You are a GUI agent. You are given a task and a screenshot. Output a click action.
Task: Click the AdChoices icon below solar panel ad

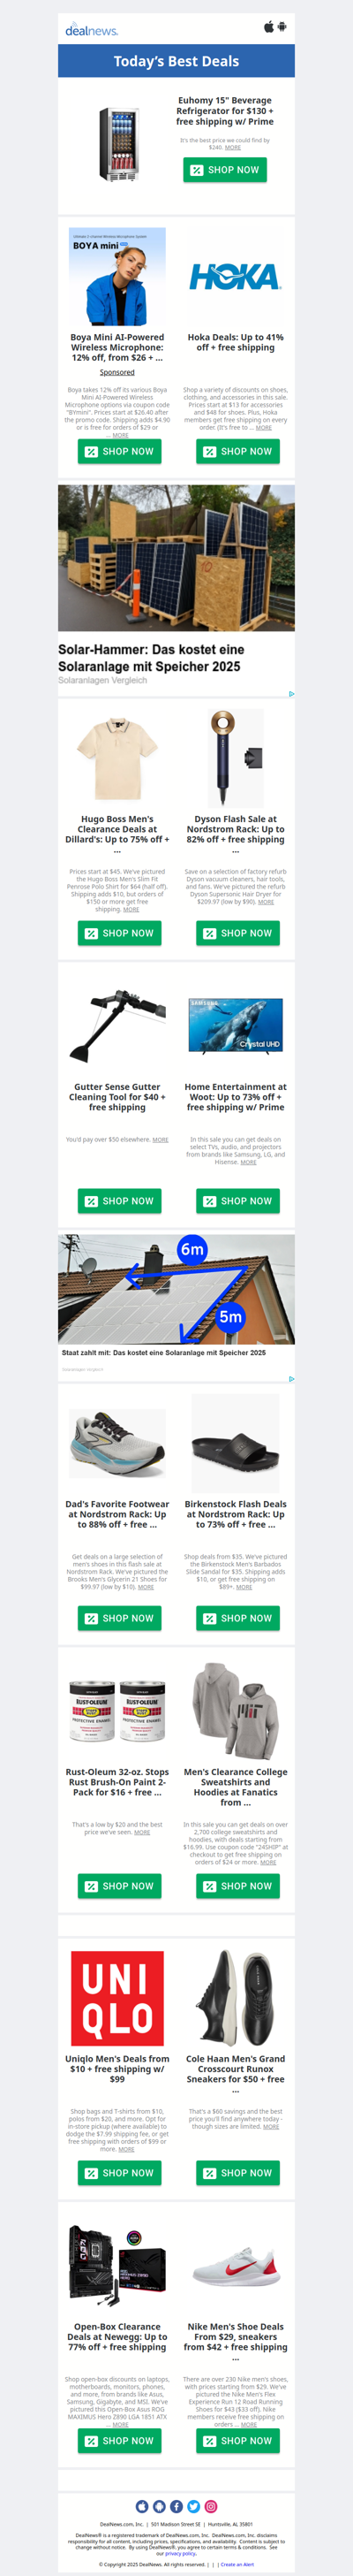(x=291, y=693)
